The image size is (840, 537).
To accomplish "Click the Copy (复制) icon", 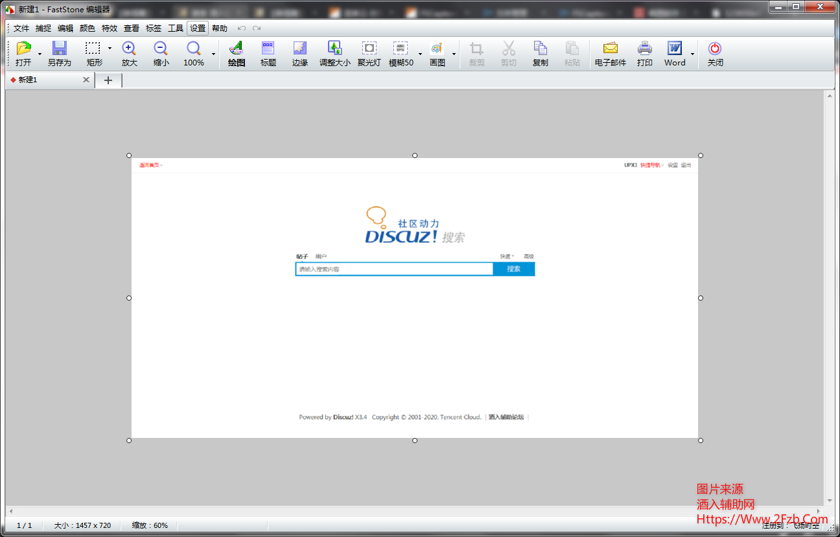I will (x=540, y=49).
